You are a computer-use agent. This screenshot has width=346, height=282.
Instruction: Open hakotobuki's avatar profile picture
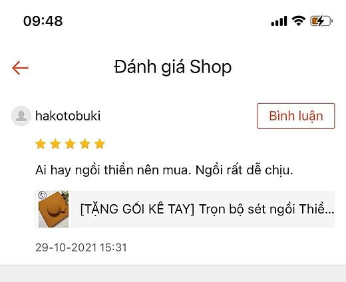point(21,116)
